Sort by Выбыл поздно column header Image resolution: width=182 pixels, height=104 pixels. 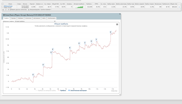coord(149,4)
